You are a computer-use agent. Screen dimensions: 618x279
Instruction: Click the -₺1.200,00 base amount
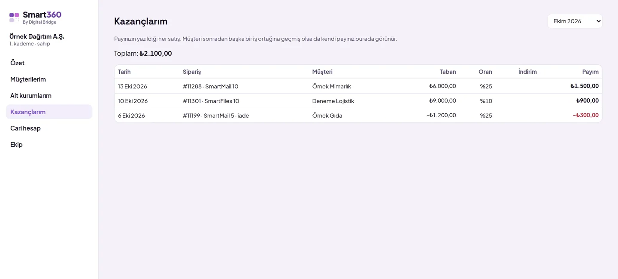click(441, 115)
